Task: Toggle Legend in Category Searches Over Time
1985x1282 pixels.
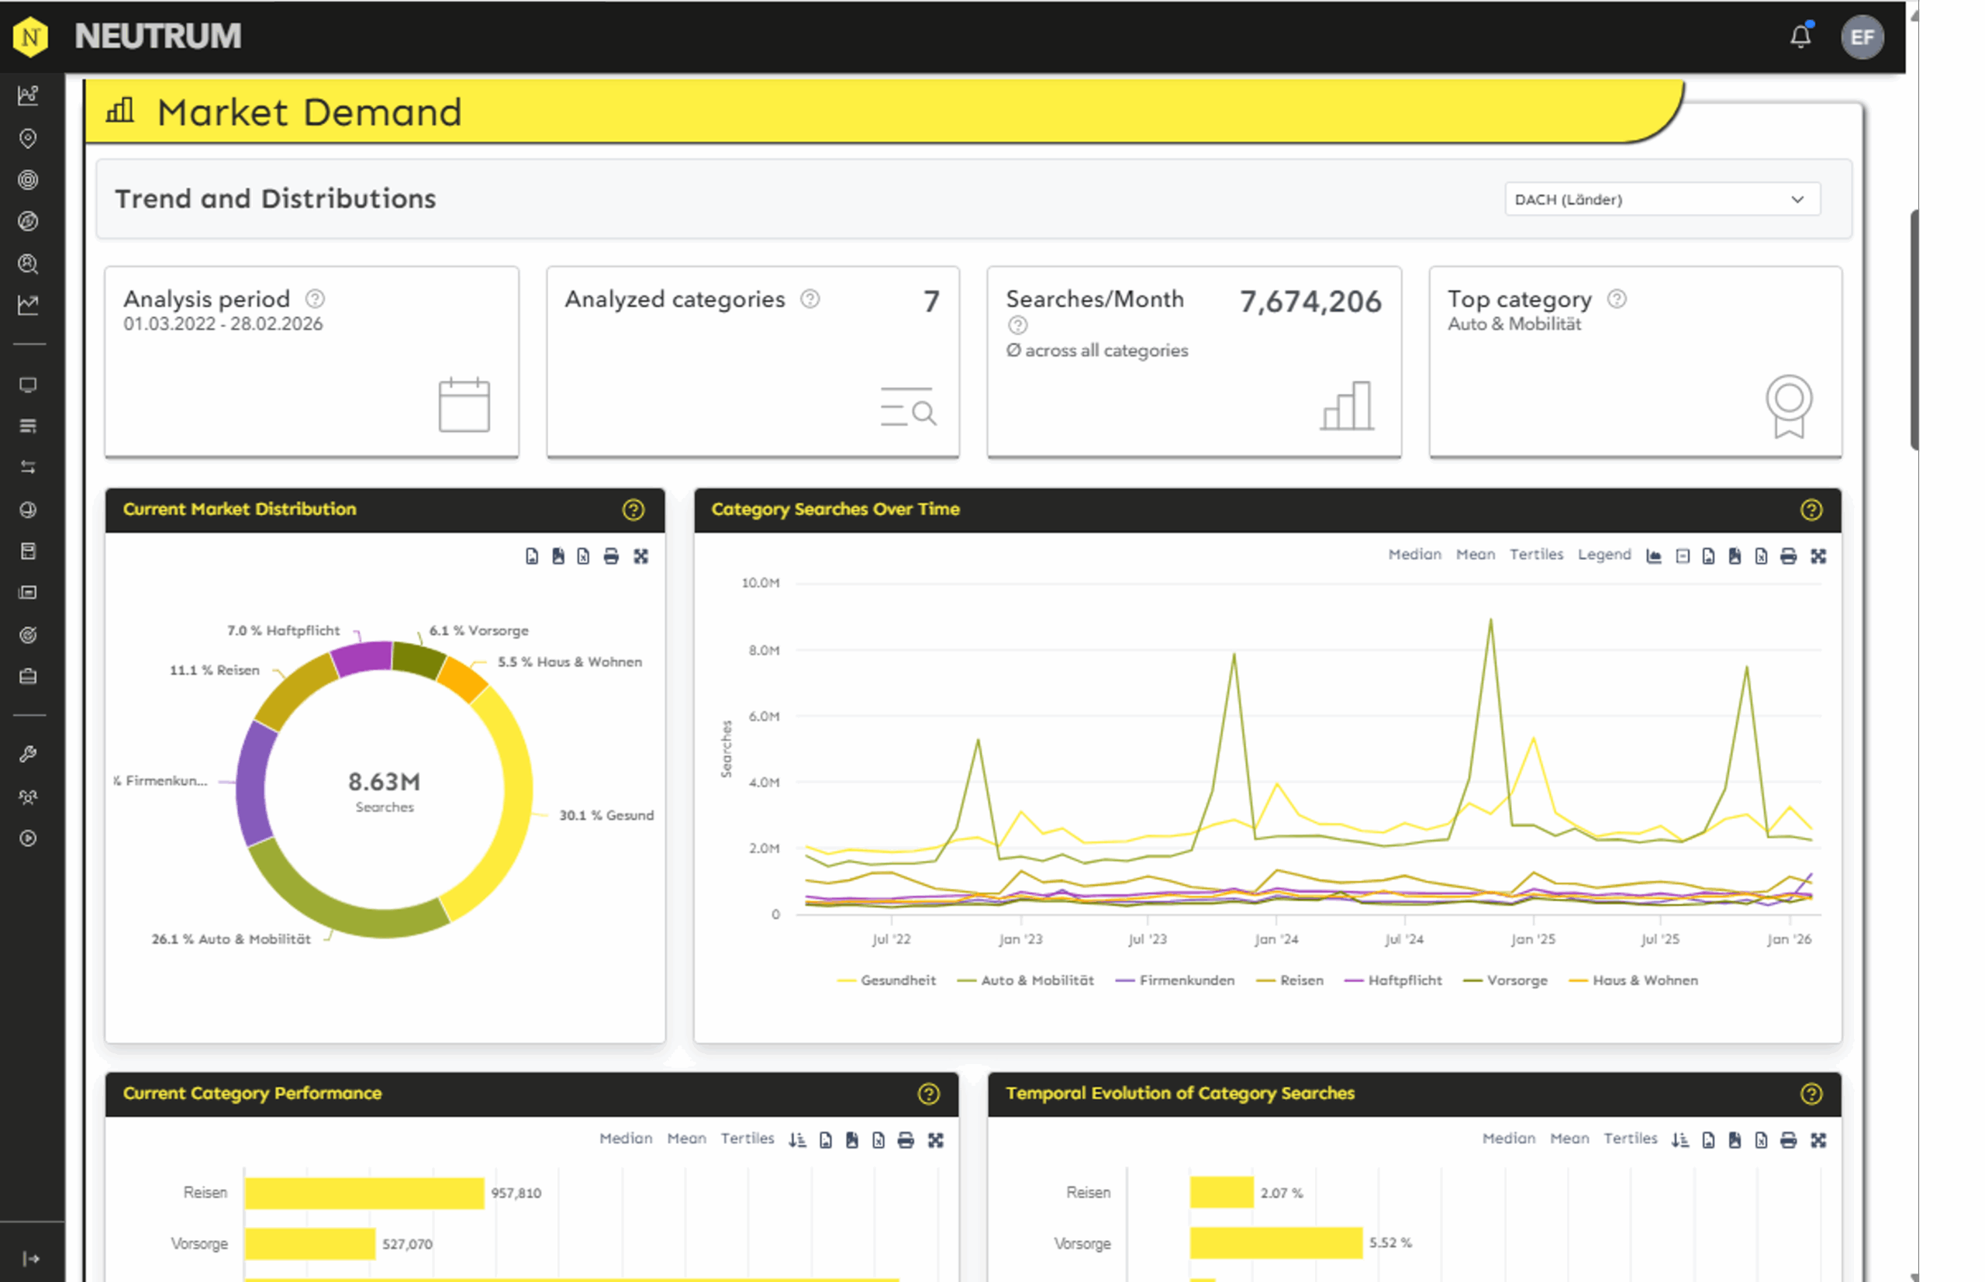Action: 1604,555
